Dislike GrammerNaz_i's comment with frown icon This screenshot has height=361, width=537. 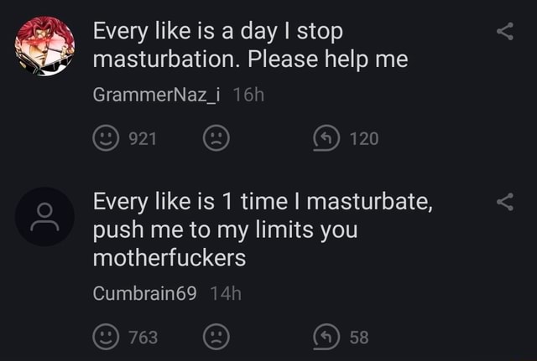(x=216, y=138)
